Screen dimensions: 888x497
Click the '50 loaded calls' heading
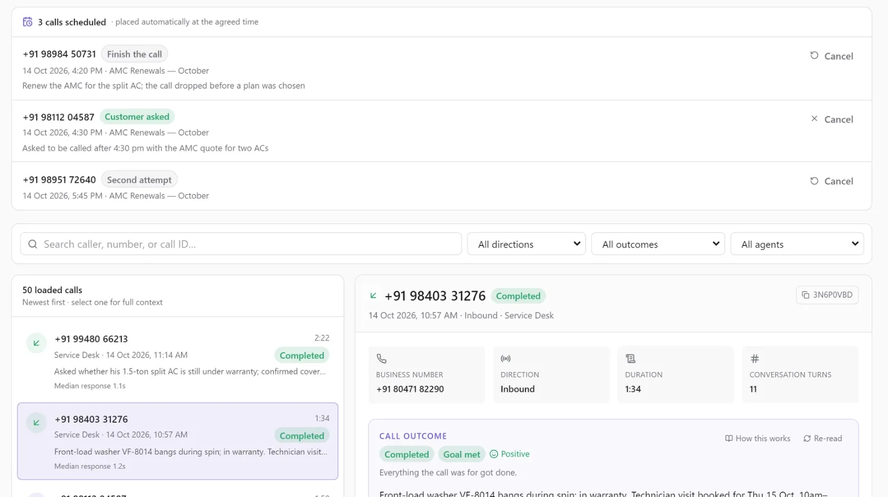tap(52, 290)
